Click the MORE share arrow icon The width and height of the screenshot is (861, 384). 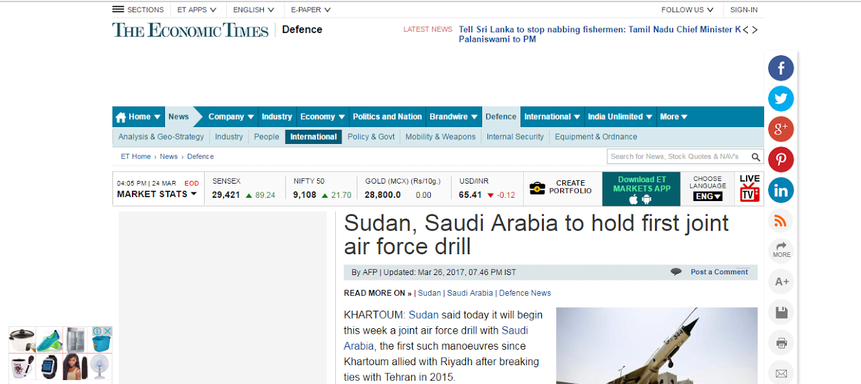click(x=781, y=250)
